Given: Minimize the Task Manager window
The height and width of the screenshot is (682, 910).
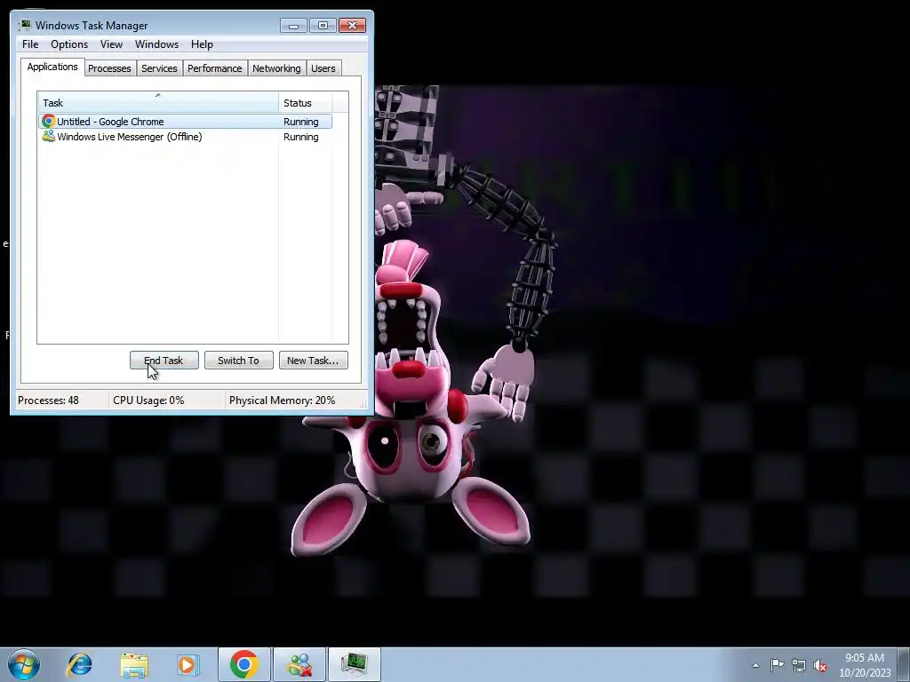Looking at the screenshot, I should [293, 25].
